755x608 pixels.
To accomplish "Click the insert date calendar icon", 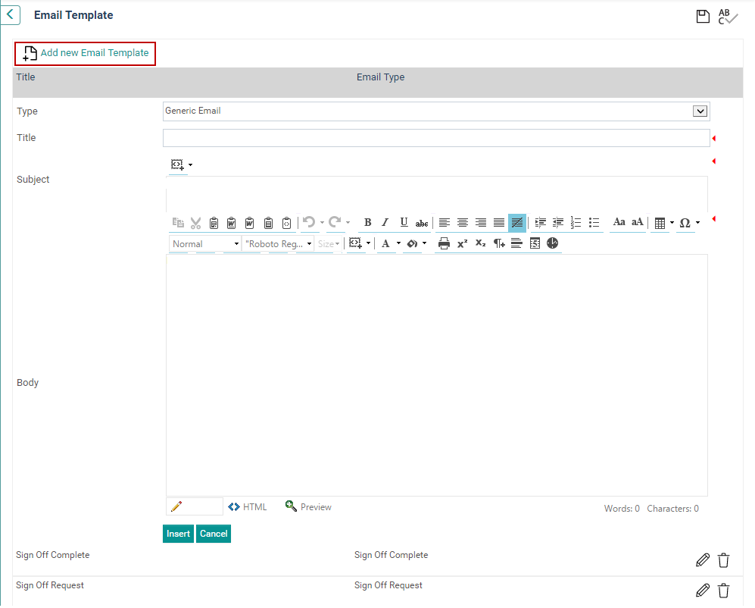I will (x=535, y=243).
